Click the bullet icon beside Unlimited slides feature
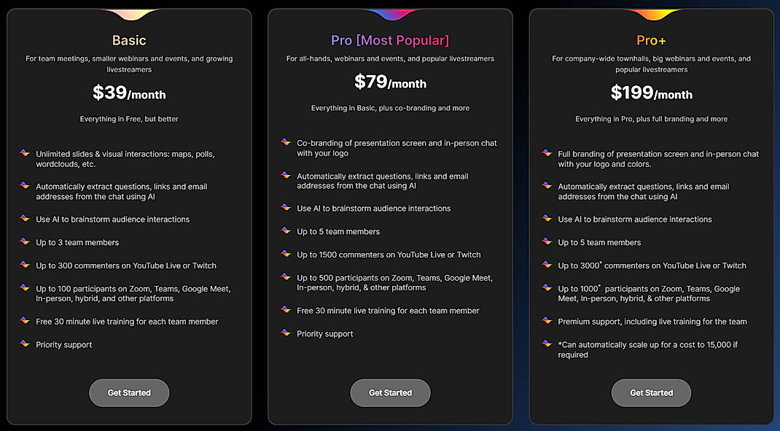The width and height of the screenshot is (780, 431). (x=24, y=153)
